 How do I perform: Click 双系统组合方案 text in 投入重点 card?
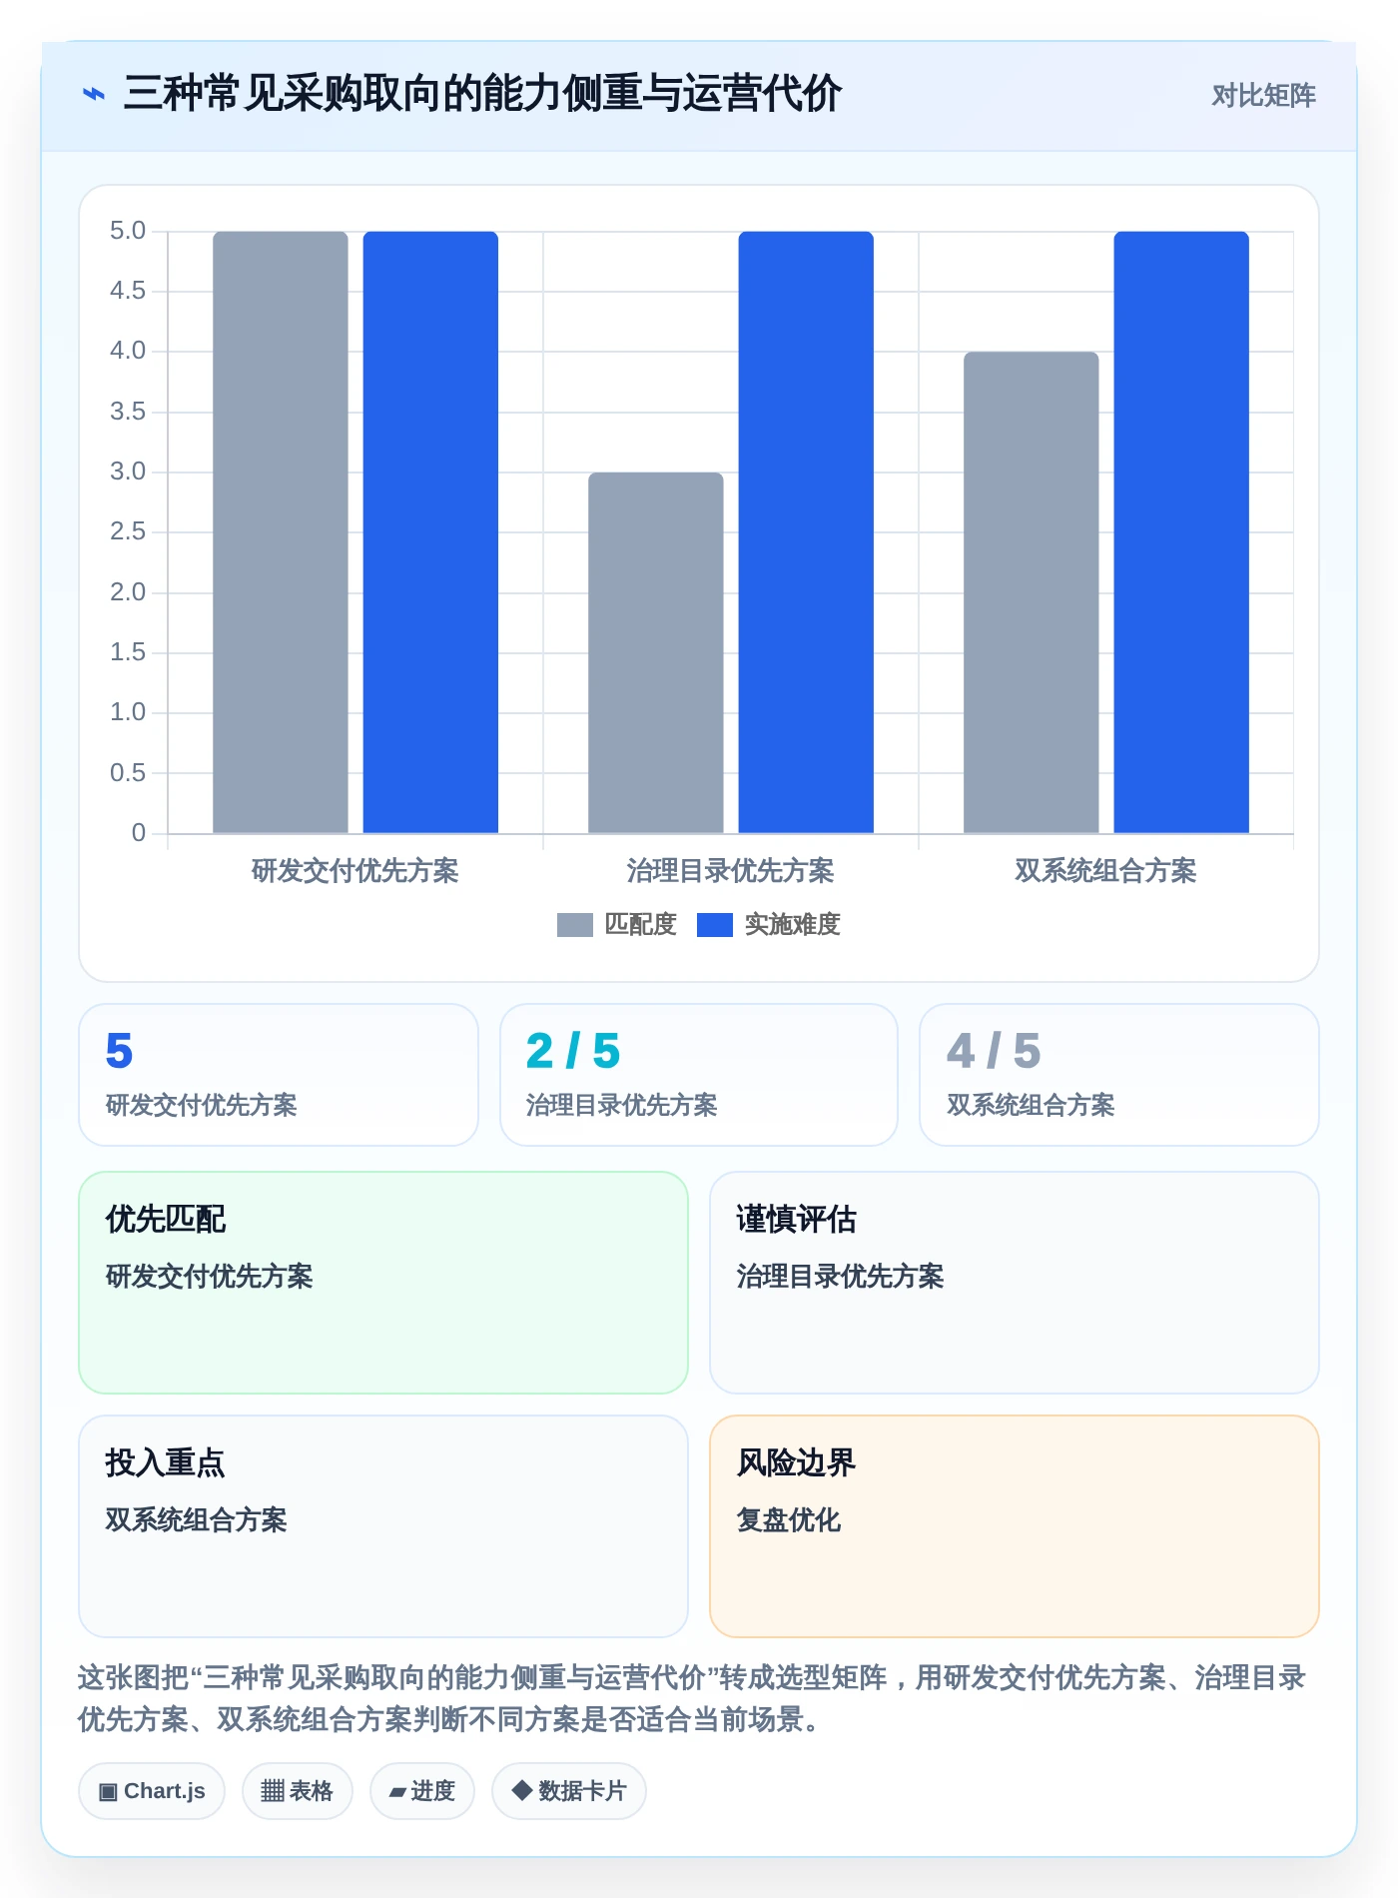pos(197,1520)
